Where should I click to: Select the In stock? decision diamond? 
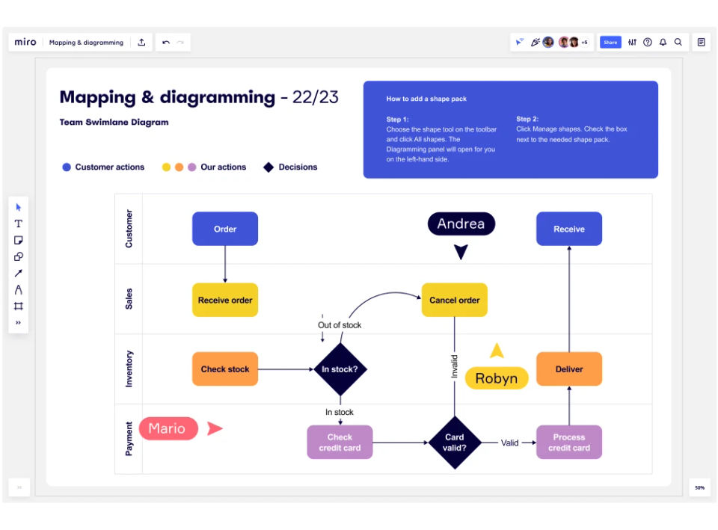pos(340,369)
